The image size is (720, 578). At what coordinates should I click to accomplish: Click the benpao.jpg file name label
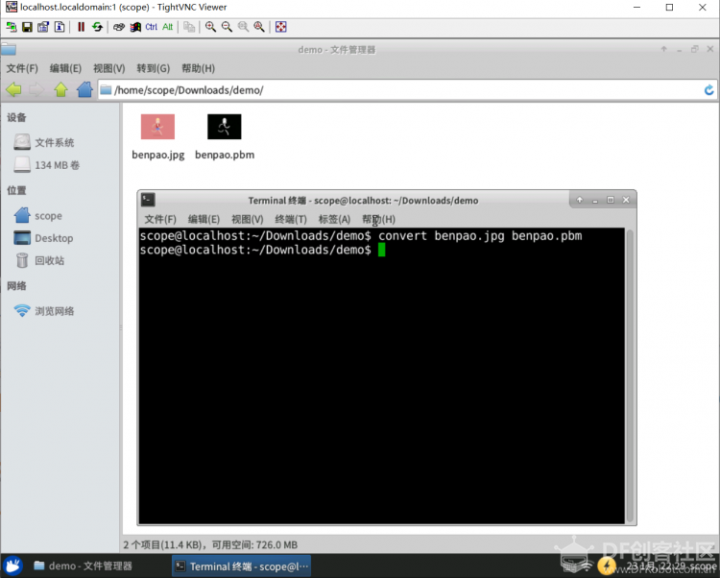click(158, 155)
